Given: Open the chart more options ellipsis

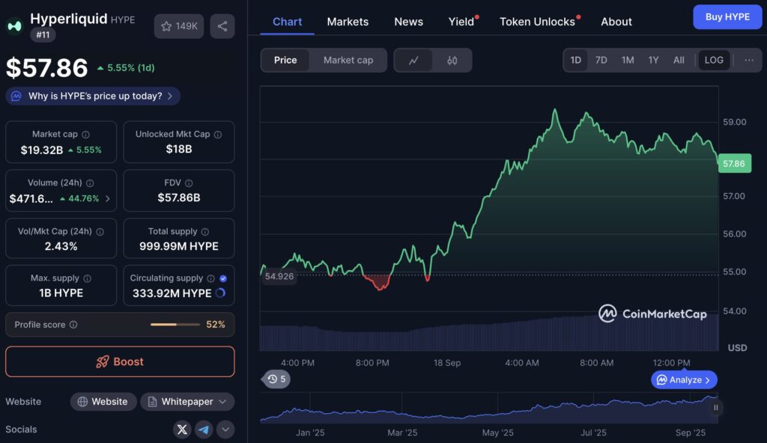Looking at the screenshot, I should (x=749, y=60).
